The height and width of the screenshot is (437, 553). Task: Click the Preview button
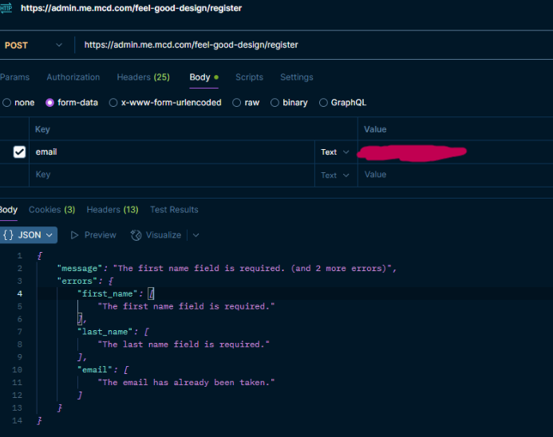click(x=93, y=235)
